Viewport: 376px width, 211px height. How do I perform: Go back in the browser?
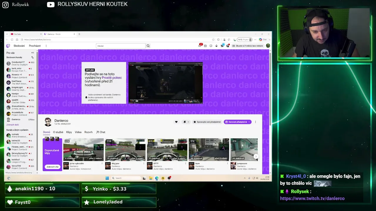[x=7, y=40]
